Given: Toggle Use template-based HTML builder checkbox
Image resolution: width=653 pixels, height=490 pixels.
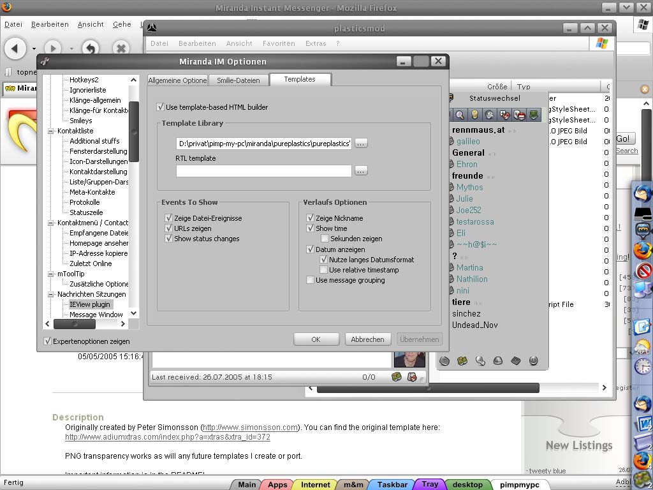Looking at the screenshot, I should (160, 107).
